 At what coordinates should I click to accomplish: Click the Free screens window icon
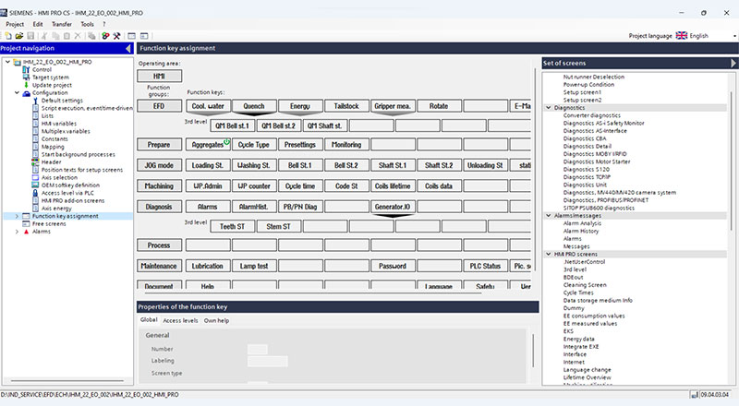pyautogui.click(x=27, y=223)
